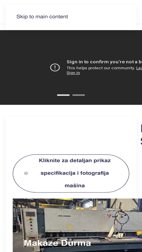Click the blank white card area above the button
Viewport: 142px width, 252px height.
71,136
